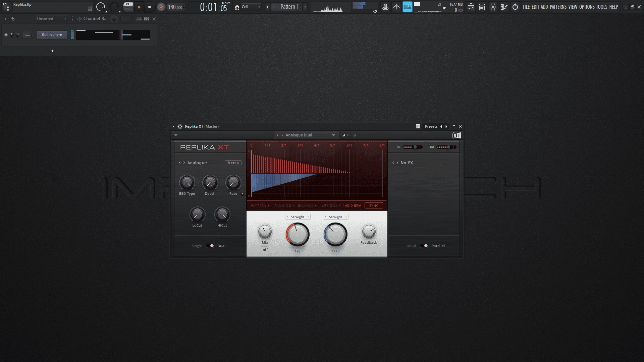Open the playlist window icon
644x362 pixels.
[471, 7]
